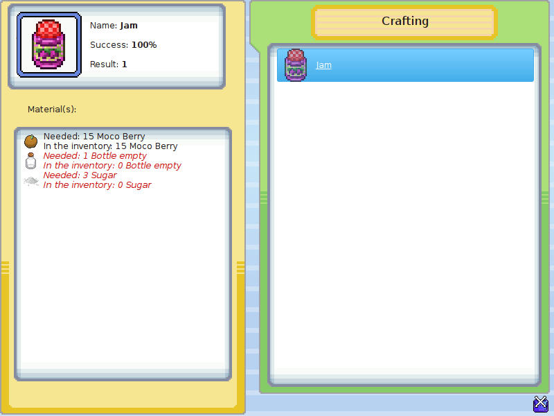Click the 'Needed: 15 Moco Berry' line

click(94, 137)
